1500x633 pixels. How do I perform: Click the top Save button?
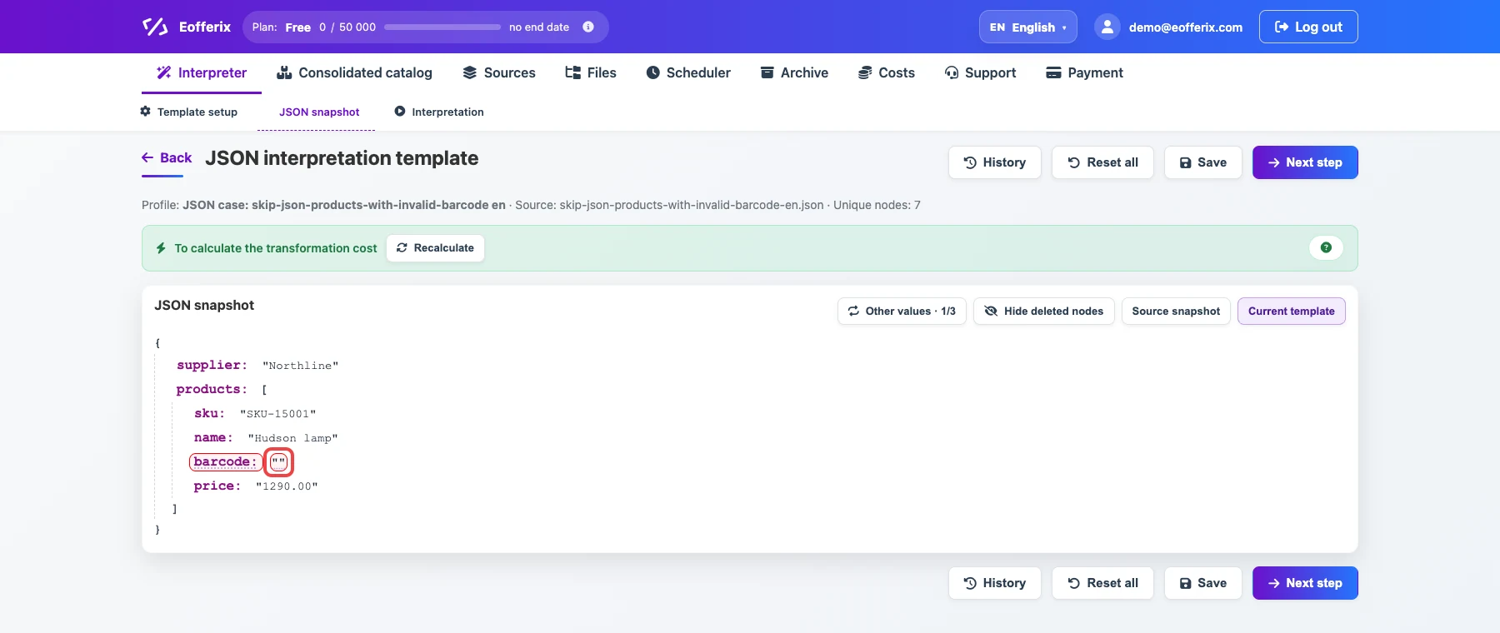click(1203, 162)
